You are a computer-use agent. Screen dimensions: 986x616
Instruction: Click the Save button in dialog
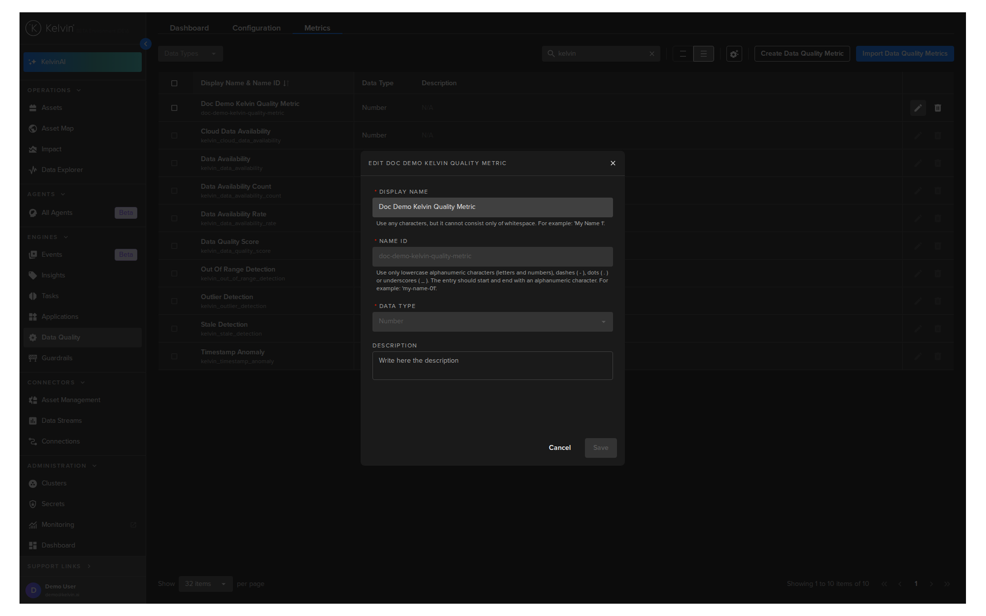601,448
